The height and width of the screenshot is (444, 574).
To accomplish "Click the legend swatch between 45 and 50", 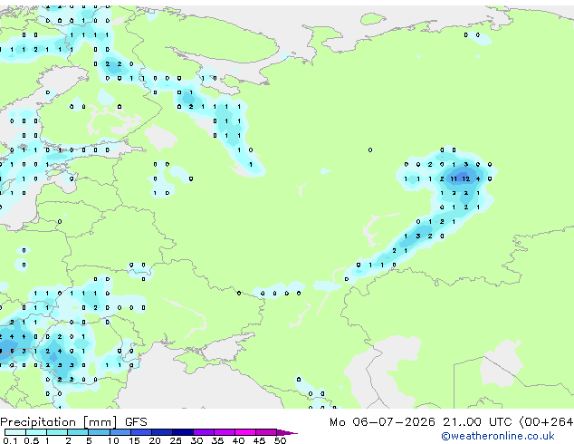I will pos(266,432).
